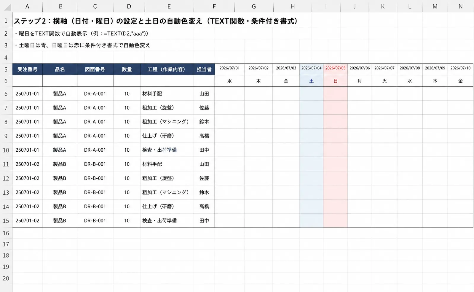
Task: Select 250701-01 in spreadsheet row 7
Action: (x=27, y=108)
